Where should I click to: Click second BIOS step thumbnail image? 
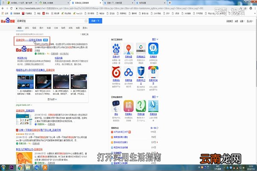(x=43, y=82)
